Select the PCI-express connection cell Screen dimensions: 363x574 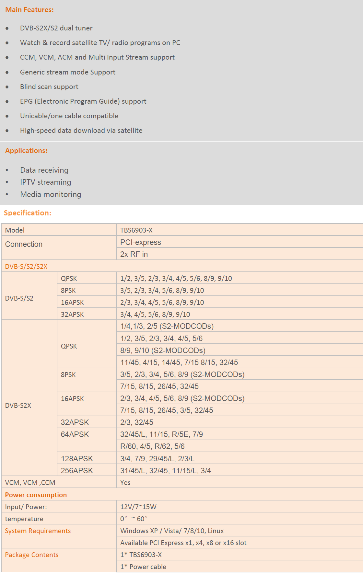141,242
